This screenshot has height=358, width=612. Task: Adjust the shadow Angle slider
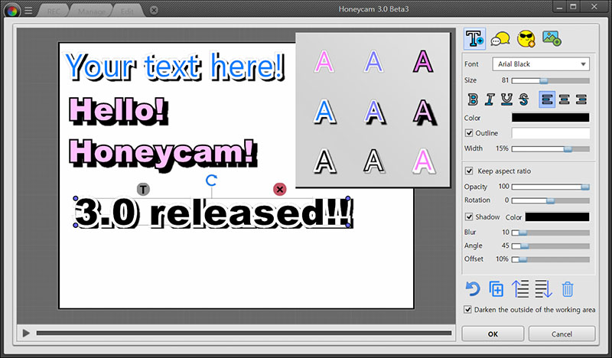551,246
